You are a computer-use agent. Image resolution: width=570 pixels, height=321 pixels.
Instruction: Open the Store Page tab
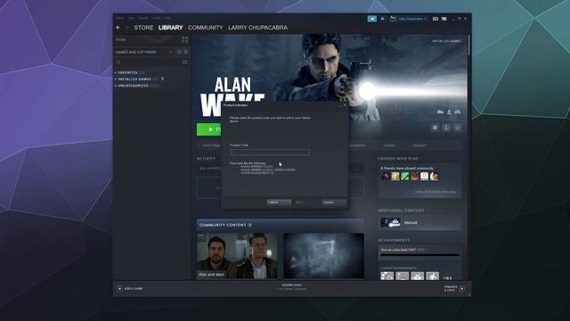[211, 145]
